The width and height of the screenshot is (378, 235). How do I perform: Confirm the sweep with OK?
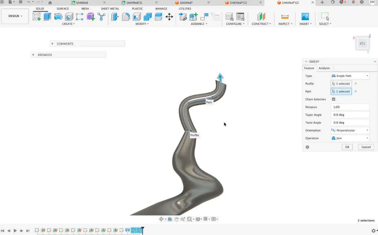pos(347,147)
